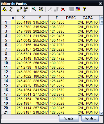Click the magnifier-over-table search icon
Viewport: 104px width, 124px height.
coord(41,9)
